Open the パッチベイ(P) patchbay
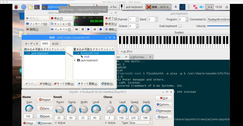Image resolution: width=243 pixels, height=126 pixels. coord(61,29)
